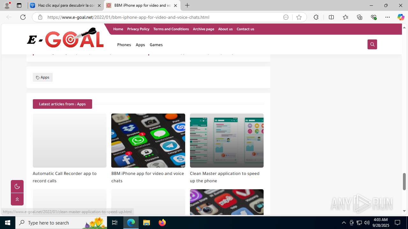Open the Games category
The height and width of the screenshot is (229, 408).
pos(156,45)
